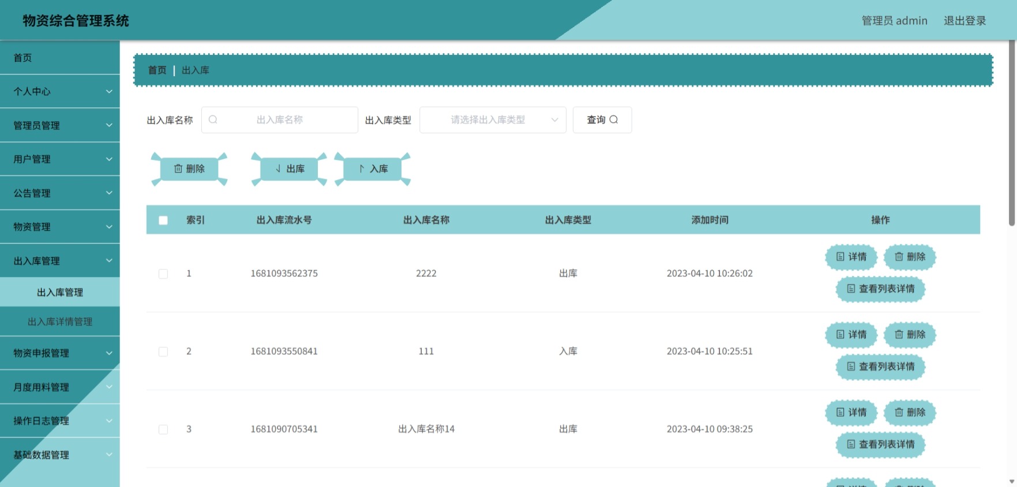Click 出入库 in the breadcrumb
This screenshot has width=1017, height=487.
pyautogui.click(x=196, y=70)
